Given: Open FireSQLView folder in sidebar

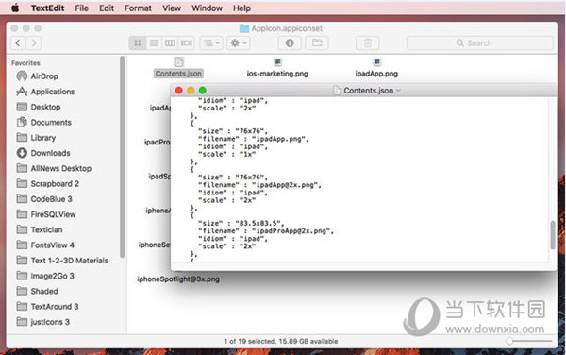Looking at the screenshot, I should (x=46, y=214).
